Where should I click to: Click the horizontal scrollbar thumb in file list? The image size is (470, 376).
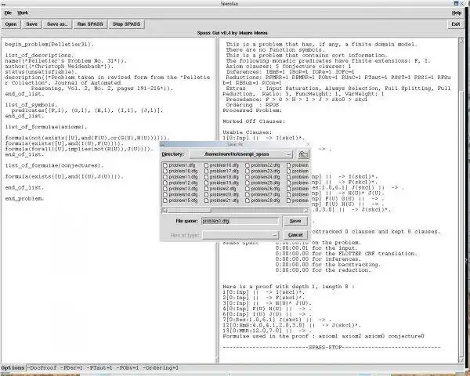[x=189, y=211]
